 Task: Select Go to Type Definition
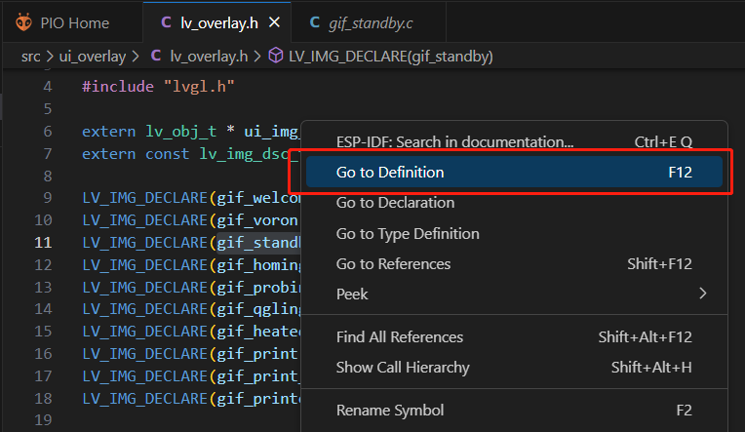(408, 233)
